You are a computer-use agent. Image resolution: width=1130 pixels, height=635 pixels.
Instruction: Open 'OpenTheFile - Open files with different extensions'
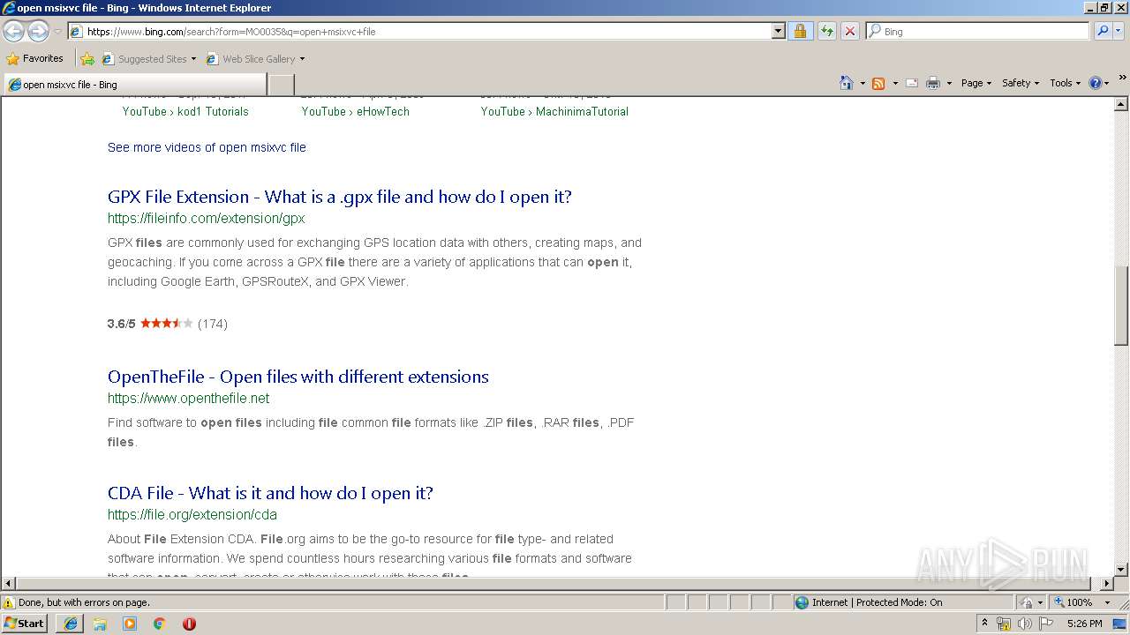point(298,377)
